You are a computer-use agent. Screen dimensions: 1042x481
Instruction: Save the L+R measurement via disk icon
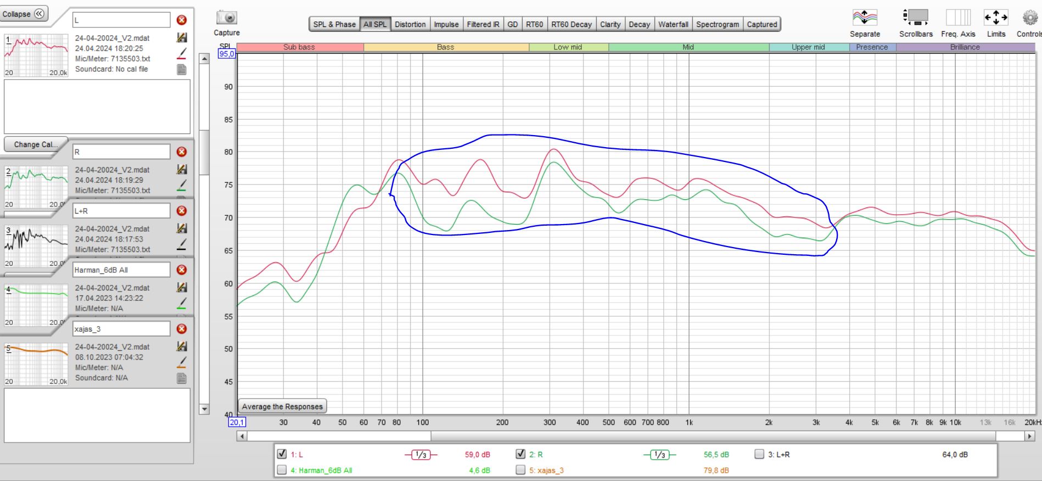click(182, 228)
